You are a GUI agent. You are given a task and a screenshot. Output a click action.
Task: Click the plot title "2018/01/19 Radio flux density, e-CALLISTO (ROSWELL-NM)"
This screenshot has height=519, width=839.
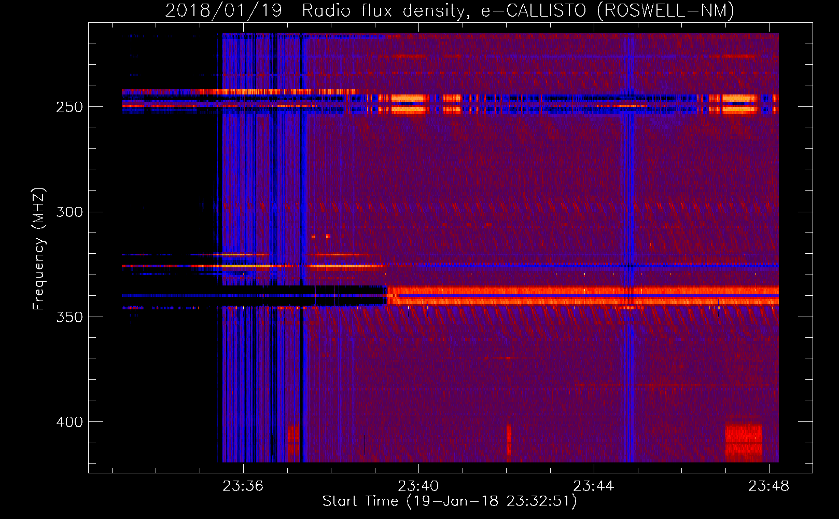pyautogui.click(x=450, y=10)
